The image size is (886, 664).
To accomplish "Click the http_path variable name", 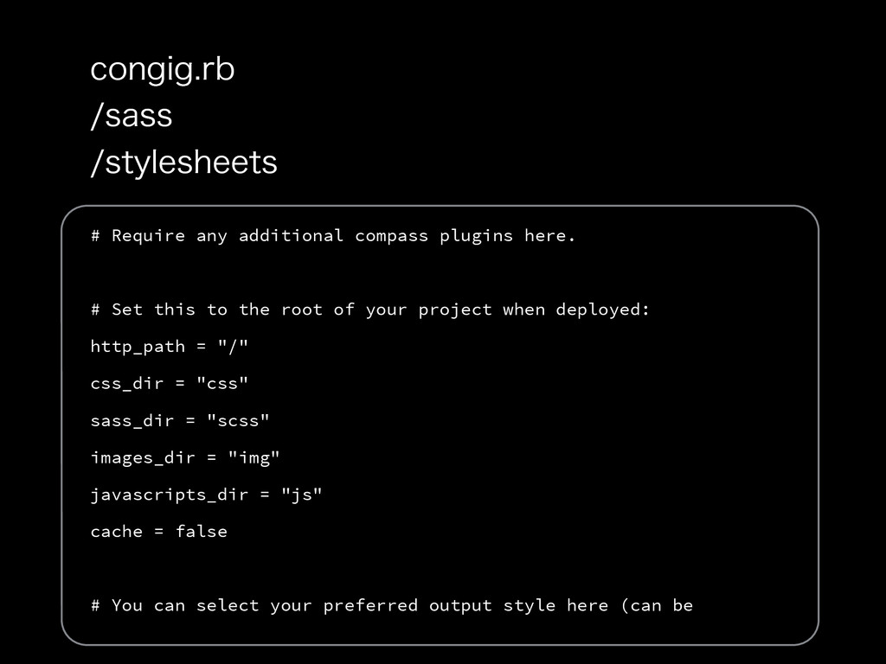I will point(138,347).
